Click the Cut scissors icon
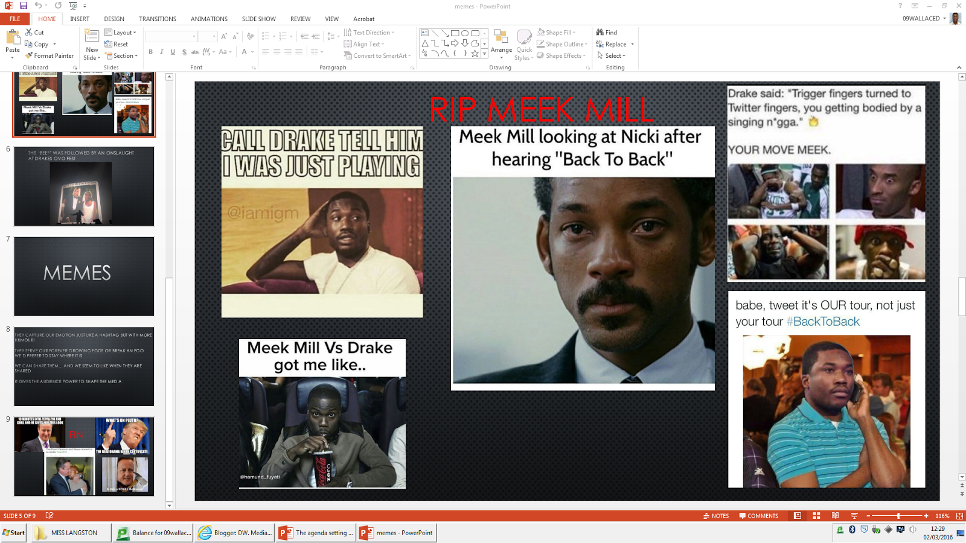 pos(29,33)
